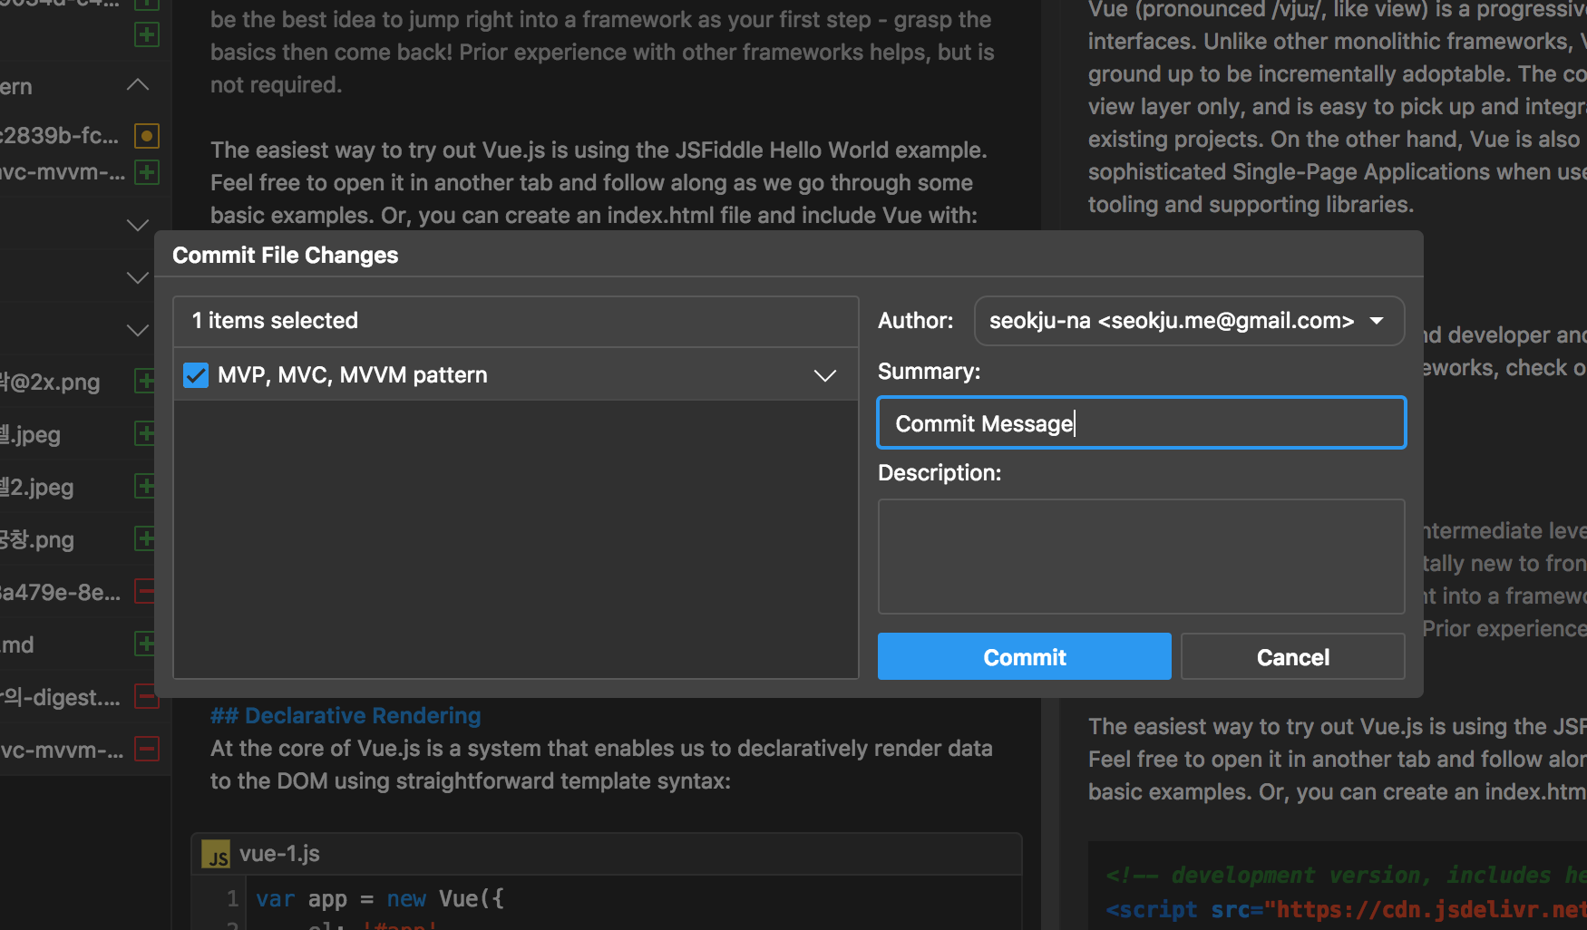Select the a479e-8e file in sidebar

(x=60, y=592)
